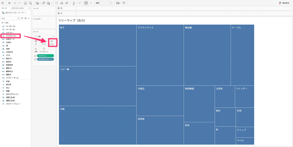
Task: Click the add new data source icon
Action: (x=30, y=3)
